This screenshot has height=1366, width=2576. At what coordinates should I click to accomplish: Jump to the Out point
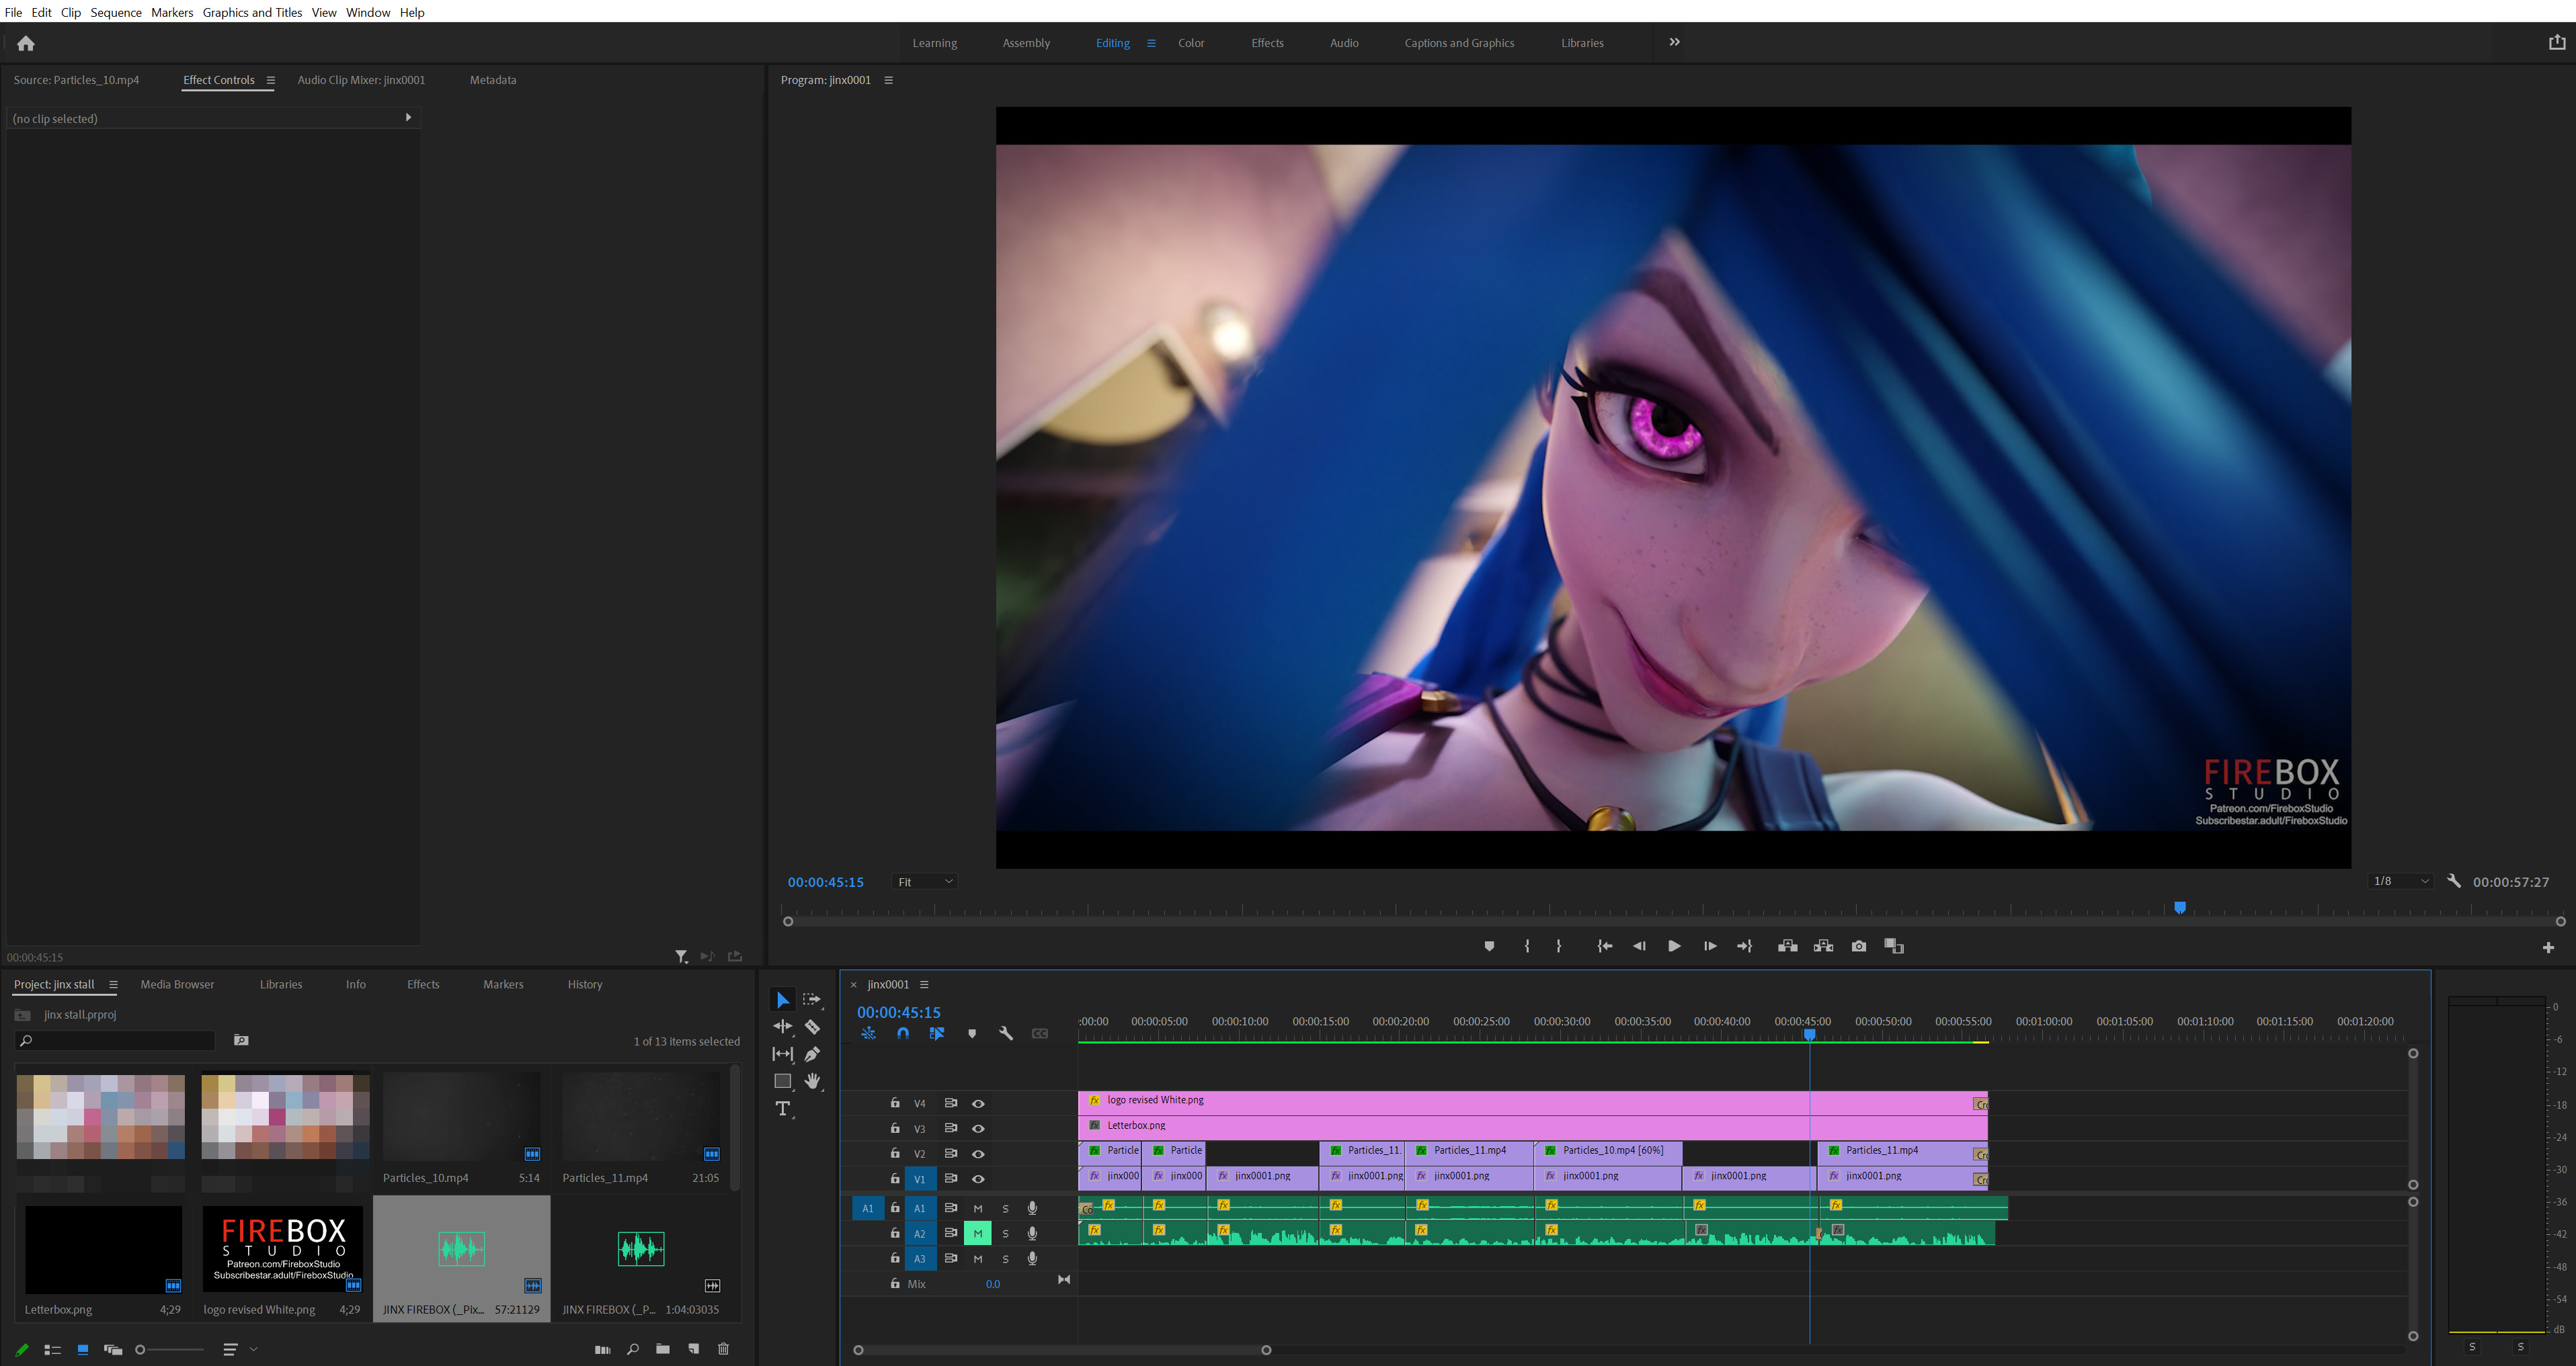click(x=1745, y=946)
